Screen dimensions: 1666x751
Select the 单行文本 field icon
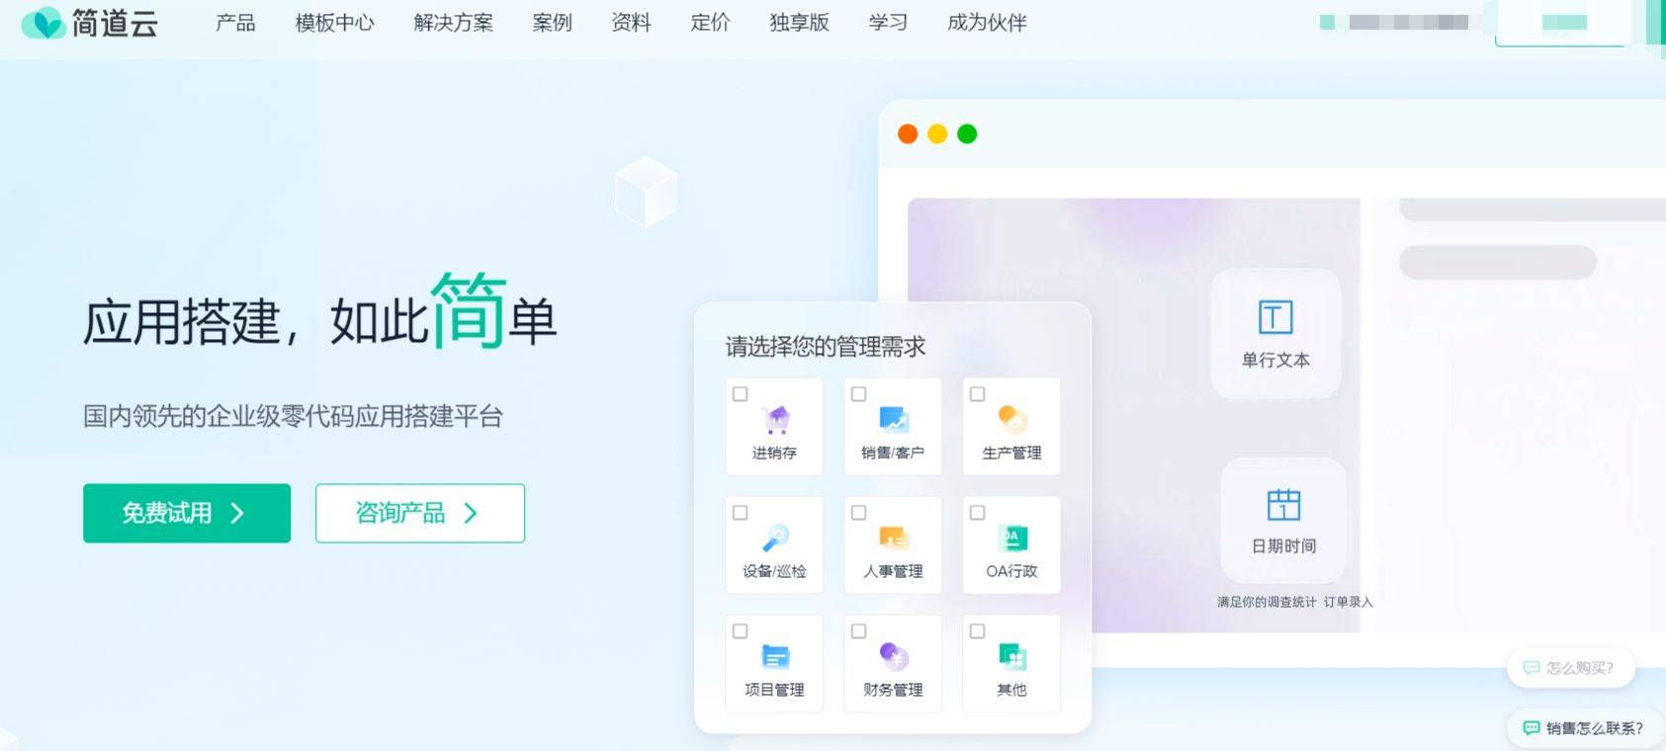1275,317
